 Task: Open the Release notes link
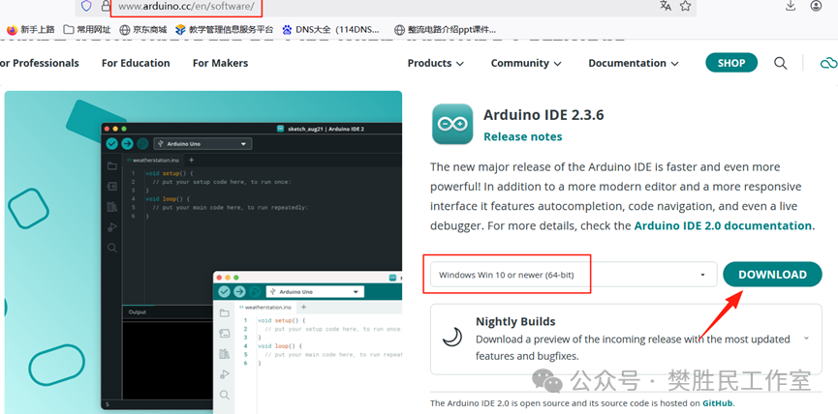pyautogui.click(x=523, y=136)
